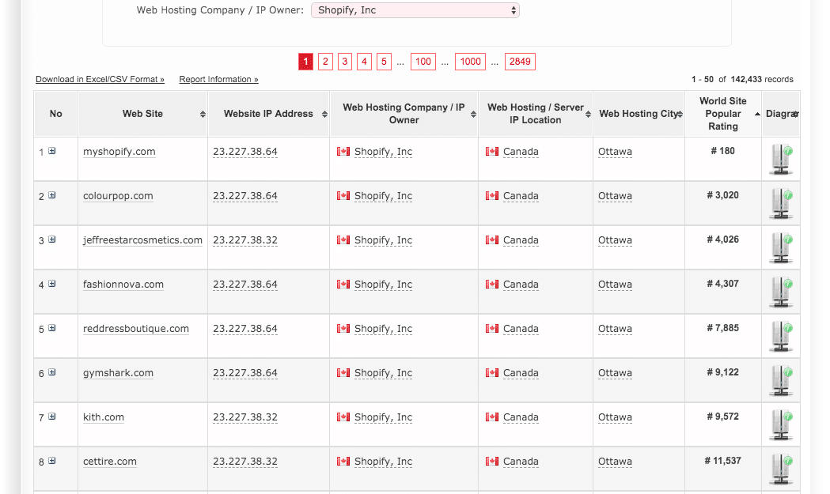Viewport: 830px width, 494px height.
Task: Open gymshark.com website link
Action: pyautogui.click(x=118, y=373)
